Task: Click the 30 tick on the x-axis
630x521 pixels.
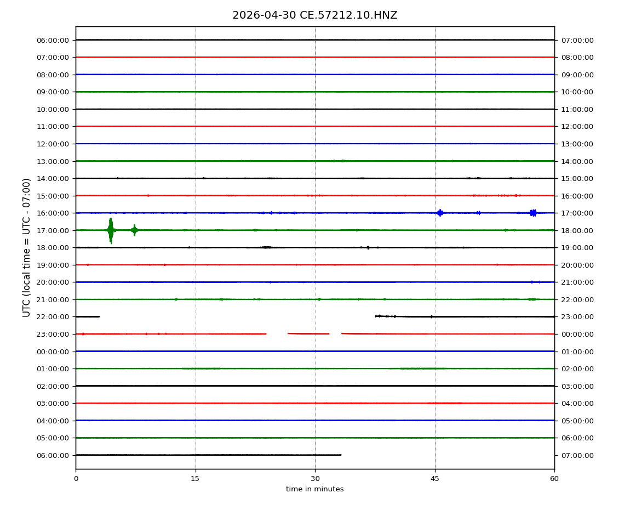Action: click(x=315, y=479)
